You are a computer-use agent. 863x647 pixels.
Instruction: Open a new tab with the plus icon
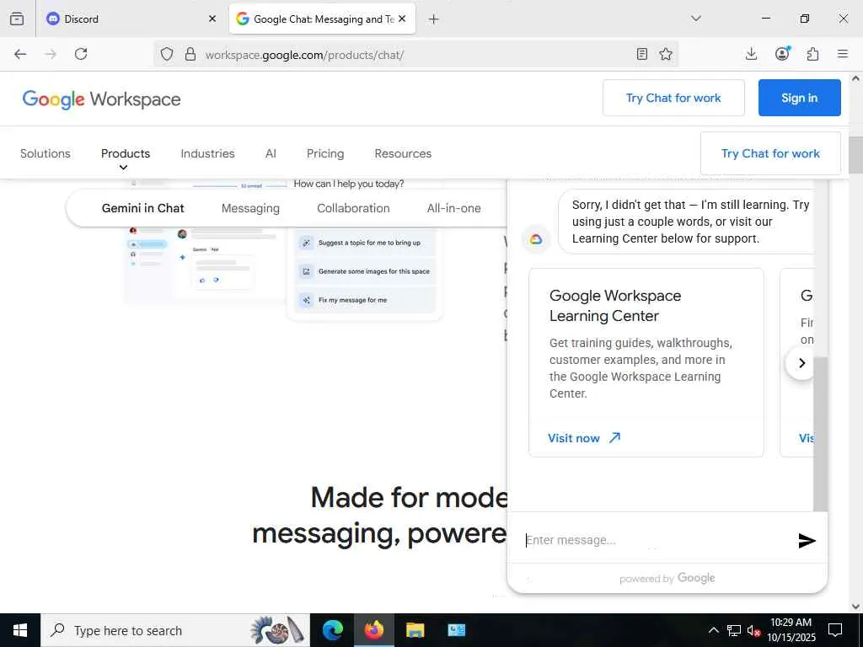pos(434,19)
